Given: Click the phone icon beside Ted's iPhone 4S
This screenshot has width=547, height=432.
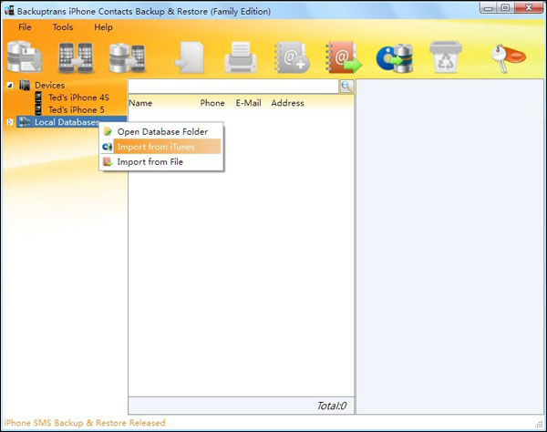Looking at the screenshot, I should 38,98.
